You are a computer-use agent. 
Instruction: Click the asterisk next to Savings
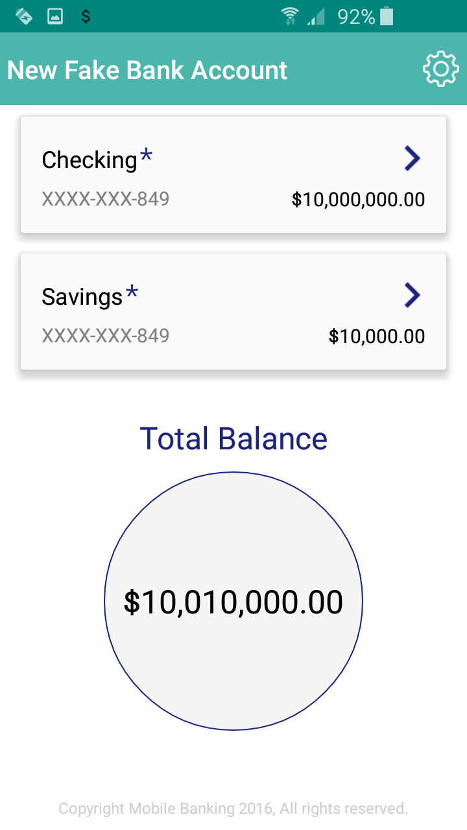click(132, 292)
